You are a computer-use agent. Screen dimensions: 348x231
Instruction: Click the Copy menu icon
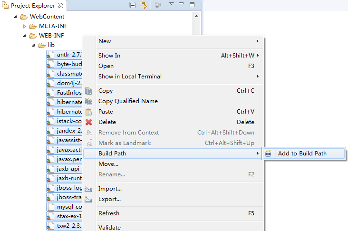point(88,91)
